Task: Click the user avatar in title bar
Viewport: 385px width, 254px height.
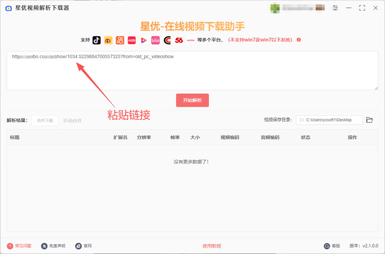Action: click(x=275, y=8)
